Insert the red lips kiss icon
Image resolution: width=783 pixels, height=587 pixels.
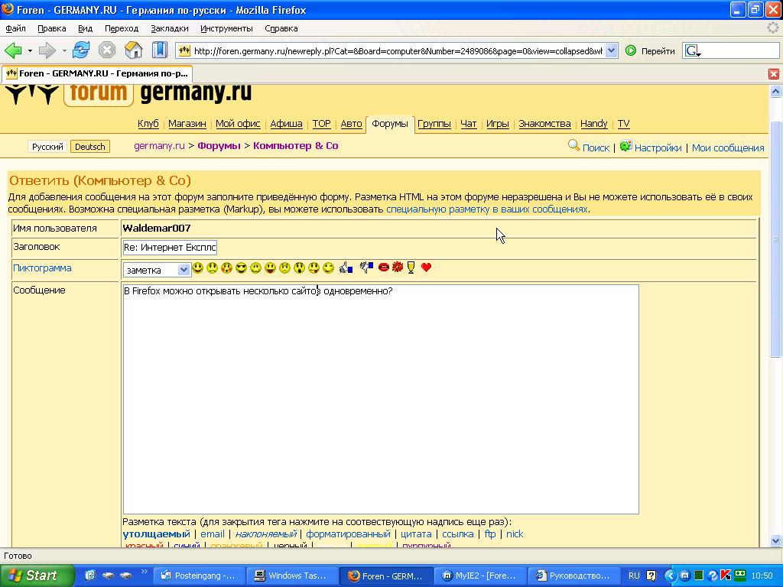384,268
